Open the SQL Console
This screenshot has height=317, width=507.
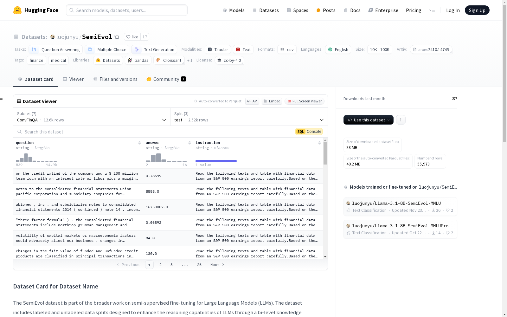309,132
